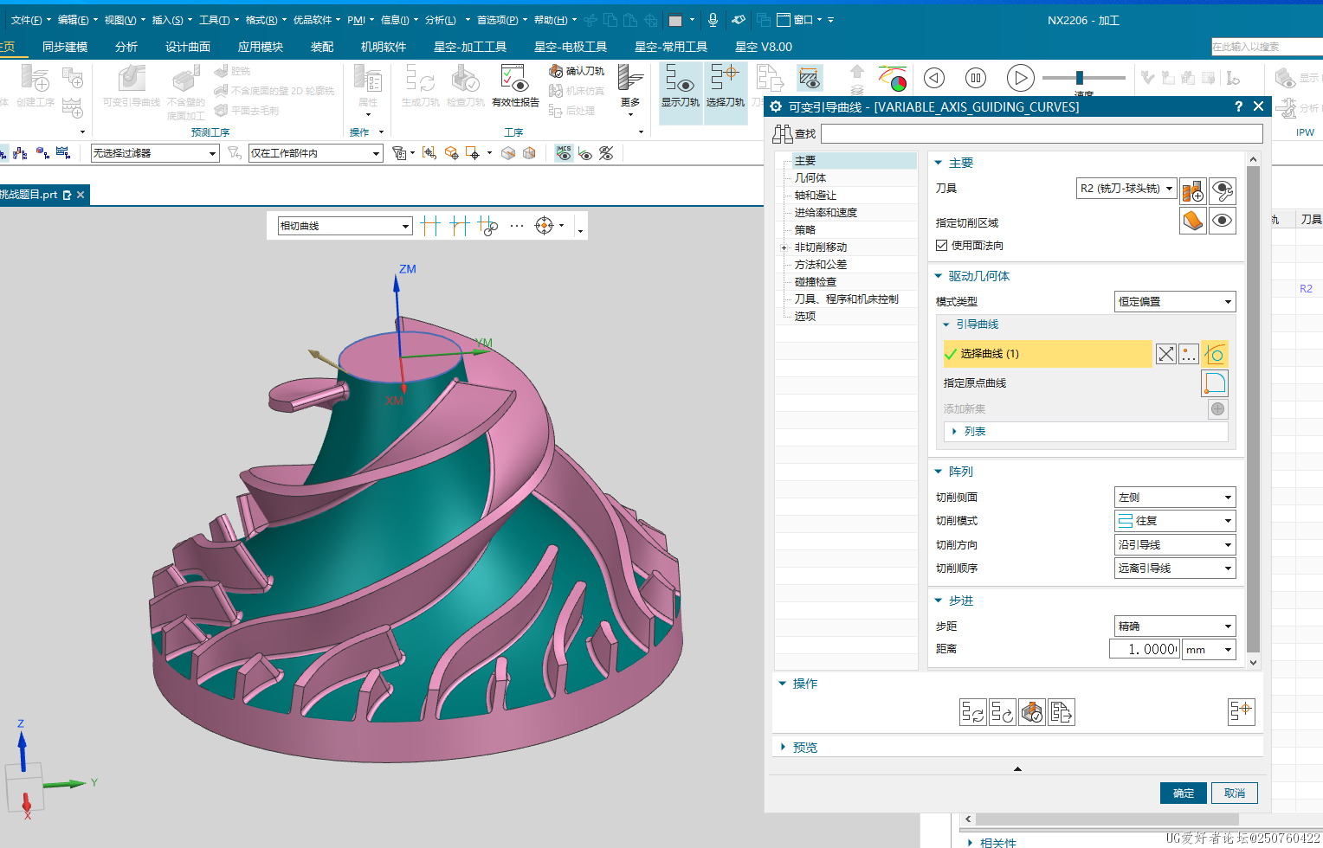
Task: Expand the 列表 list section
Action: click(954, 431)
